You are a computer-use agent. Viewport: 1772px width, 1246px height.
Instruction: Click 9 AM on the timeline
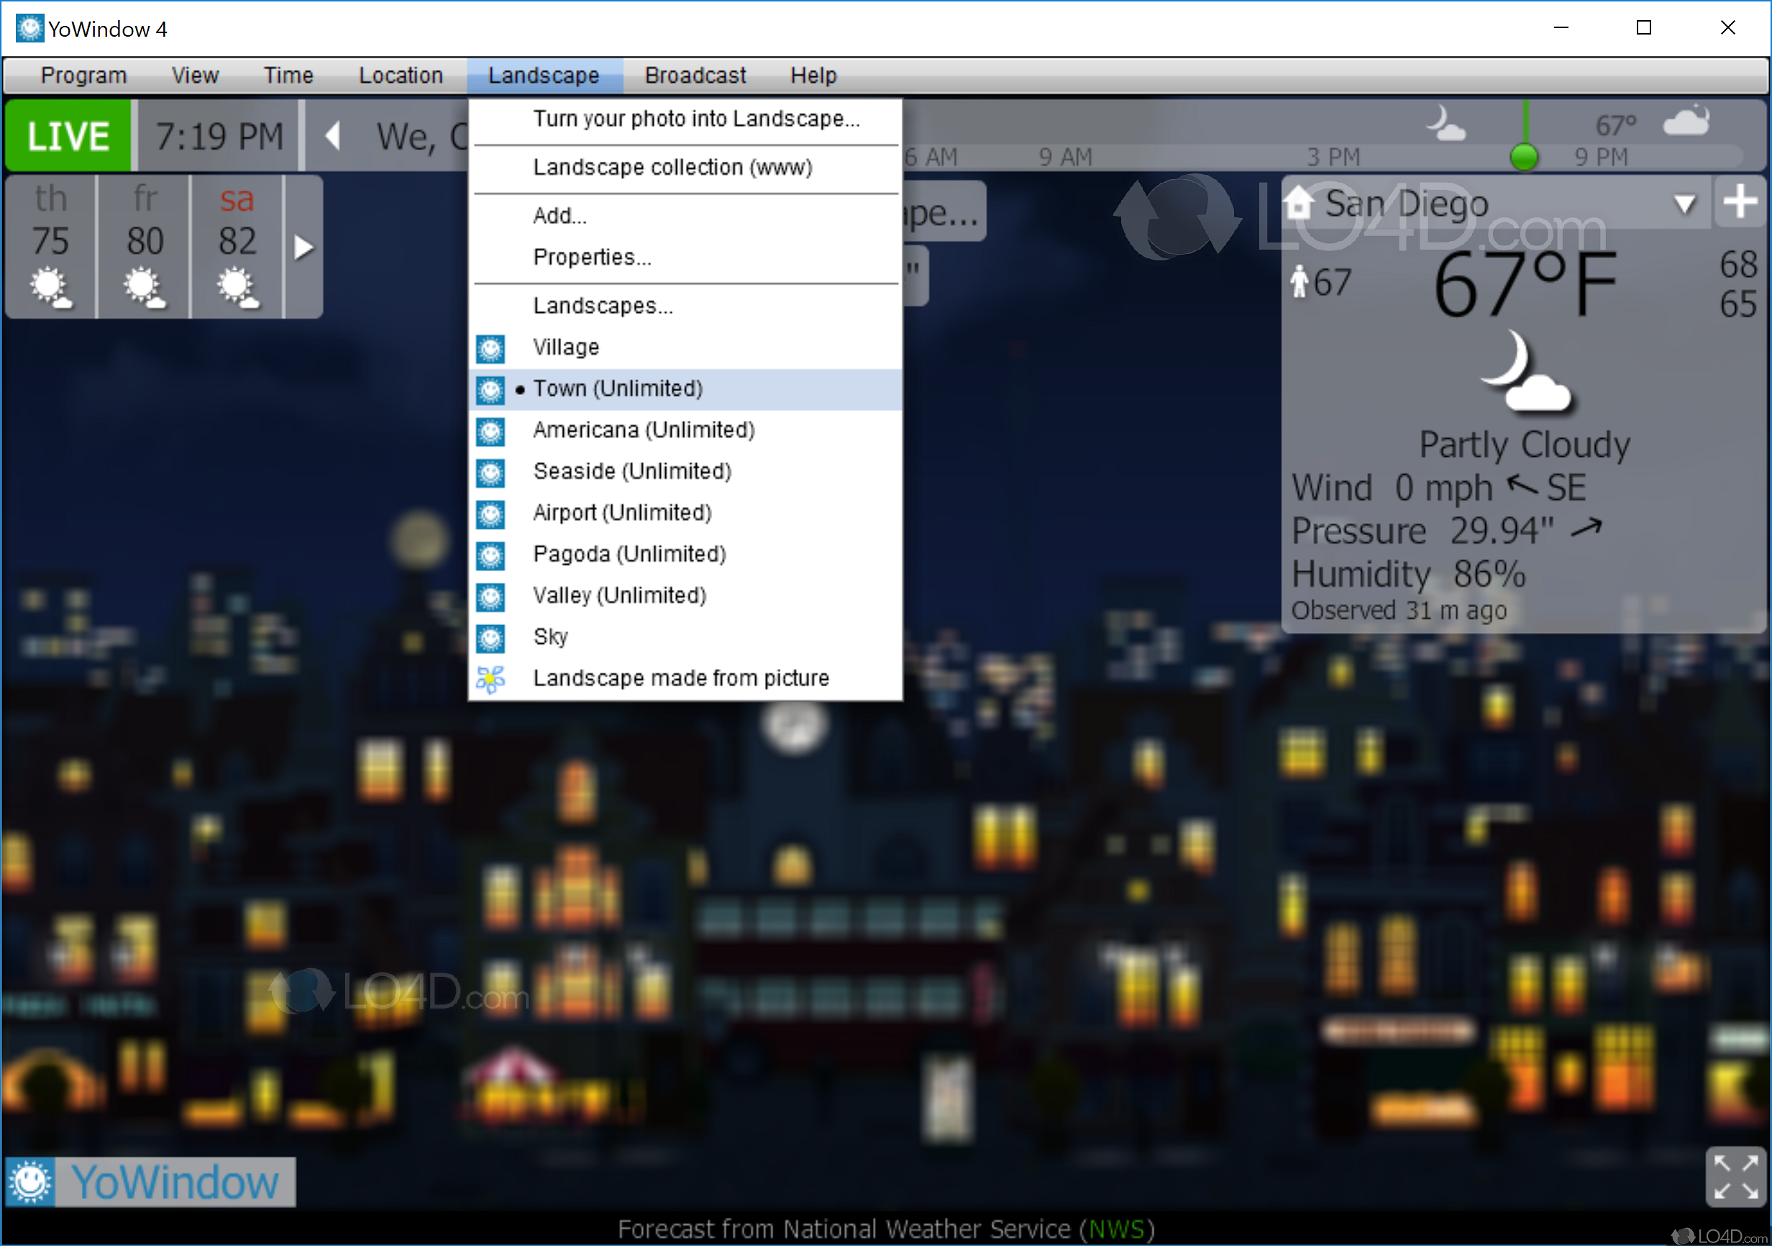[x=1065, y=158]
